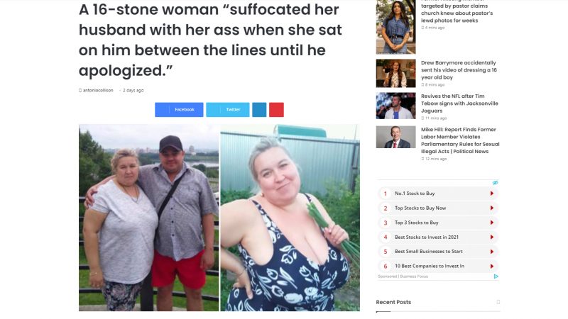Image resolution: width=568 pixels, height=319 pixels.
Task: Open the Recent Posts section heading
Action: [x=393, y=302]
